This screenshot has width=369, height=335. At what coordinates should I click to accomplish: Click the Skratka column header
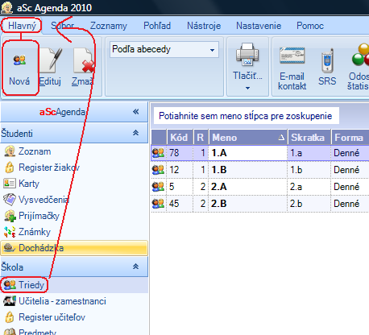(309, 138)
